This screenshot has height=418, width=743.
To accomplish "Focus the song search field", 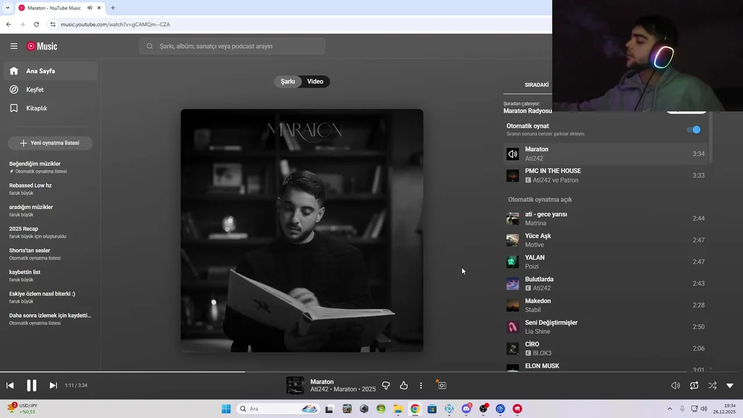I will coord(232,46).
